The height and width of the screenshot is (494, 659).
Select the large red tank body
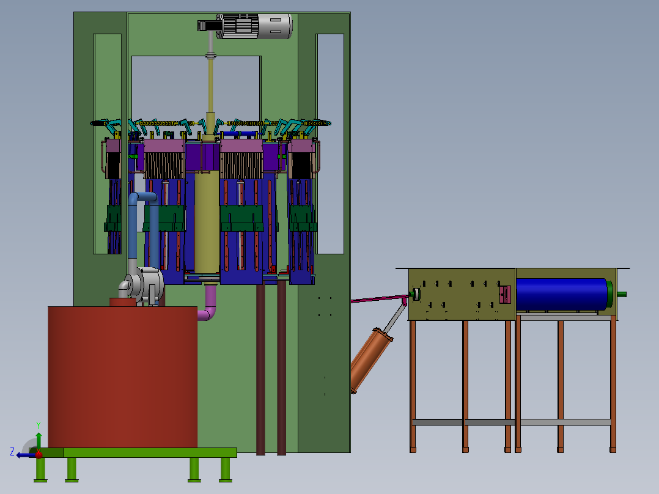[123, 377]
